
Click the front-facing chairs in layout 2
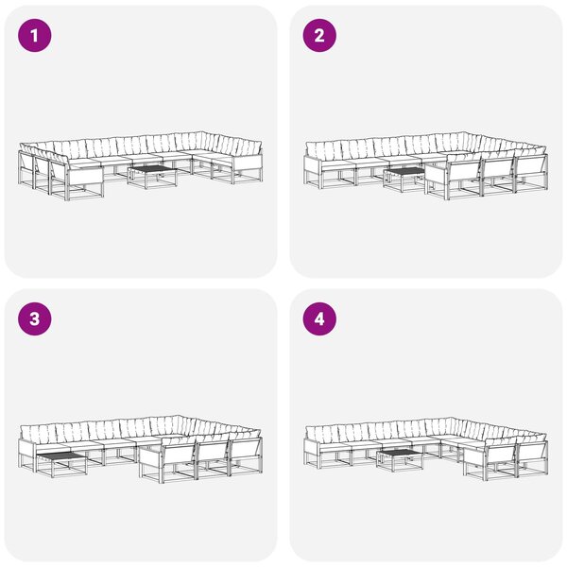tap(487, 176)
